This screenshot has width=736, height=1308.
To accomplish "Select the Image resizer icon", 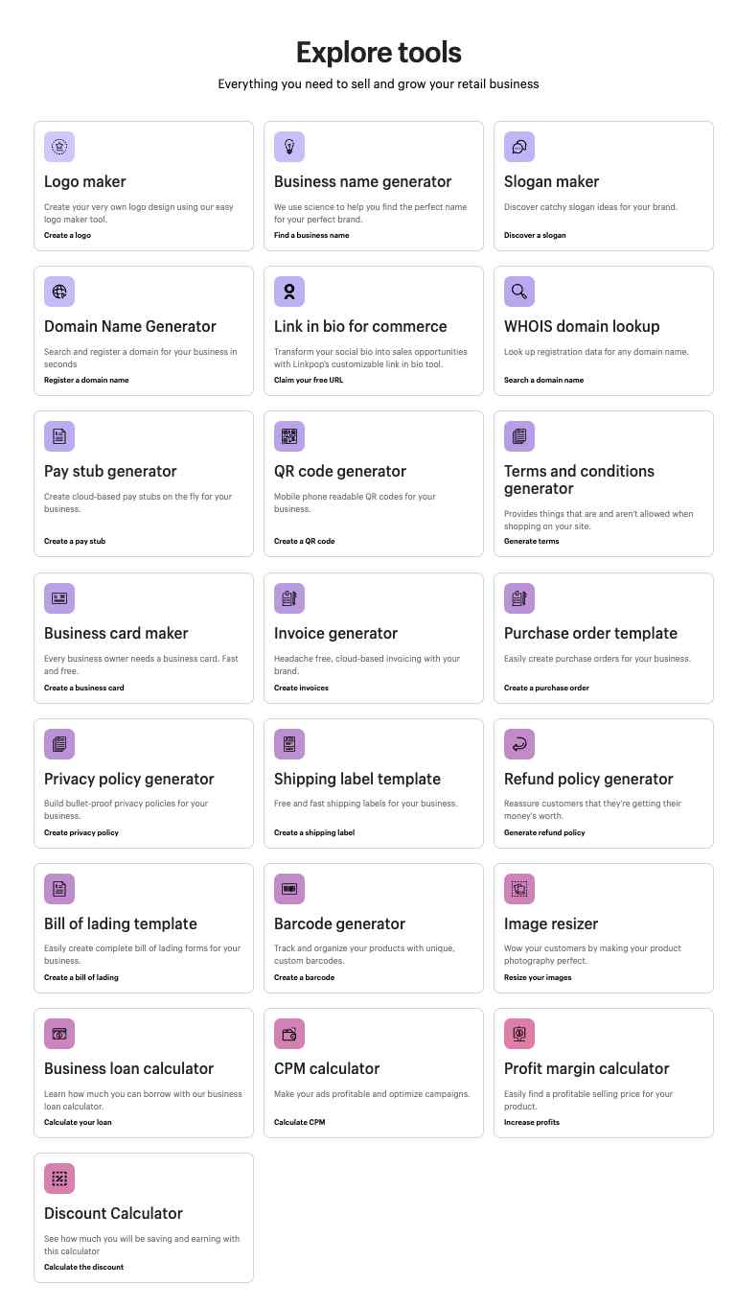I will pos(519,889).
